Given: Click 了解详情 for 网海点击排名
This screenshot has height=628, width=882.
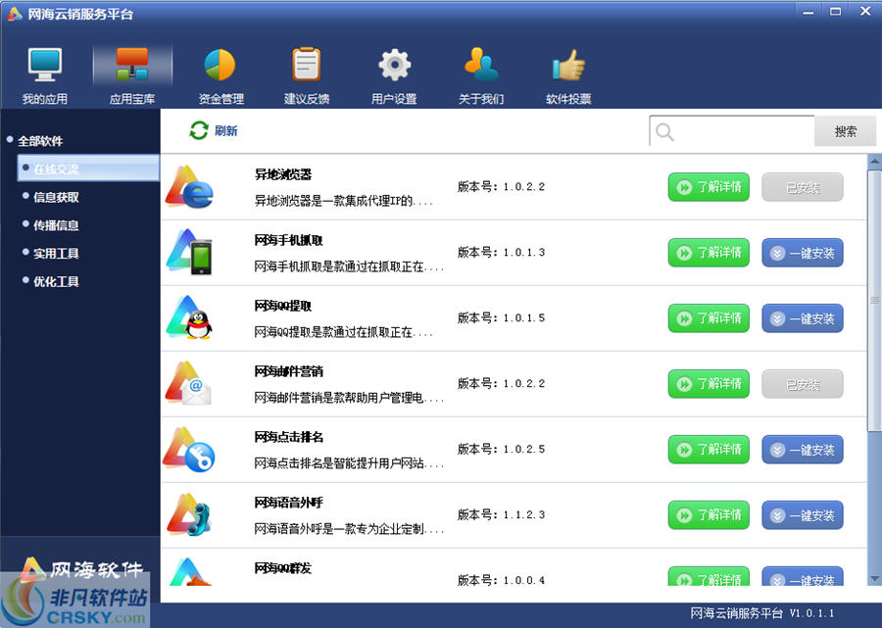Looking at the screenshot, I should [709, 450].
